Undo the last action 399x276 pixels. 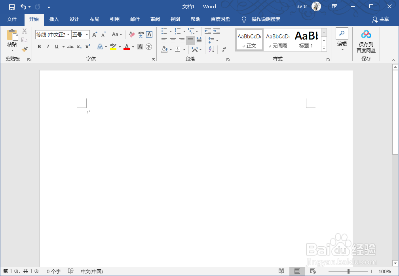pos(23,7)
